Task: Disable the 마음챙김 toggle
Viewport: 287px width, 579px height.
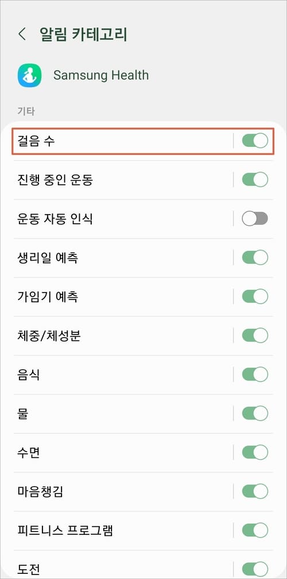Action: pyautogui.click(x=255, y=491)
